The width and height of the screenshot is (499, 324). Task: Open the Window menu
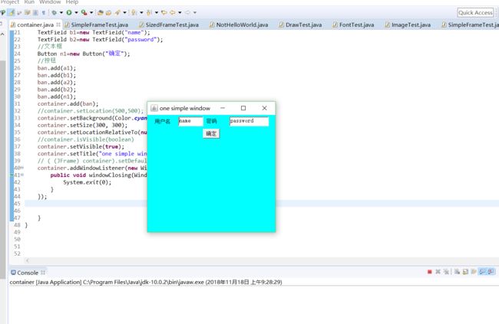50,2
